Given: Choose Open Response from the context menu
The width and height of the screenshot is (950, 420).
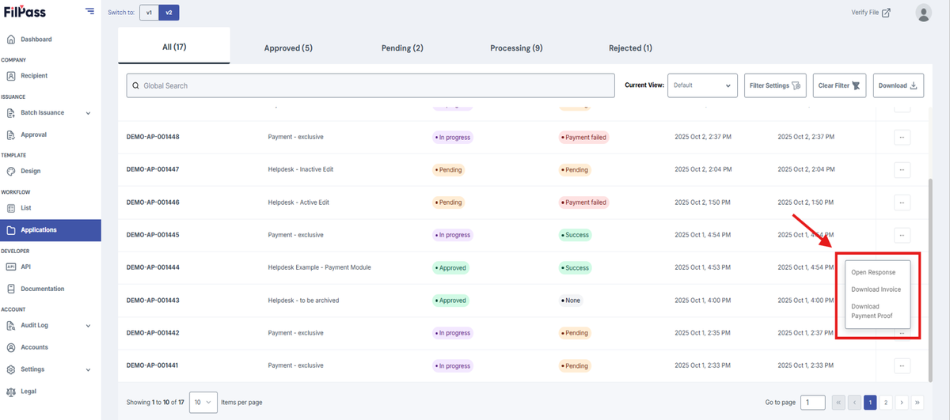Looking at the screenshot, I should (873, 272).
